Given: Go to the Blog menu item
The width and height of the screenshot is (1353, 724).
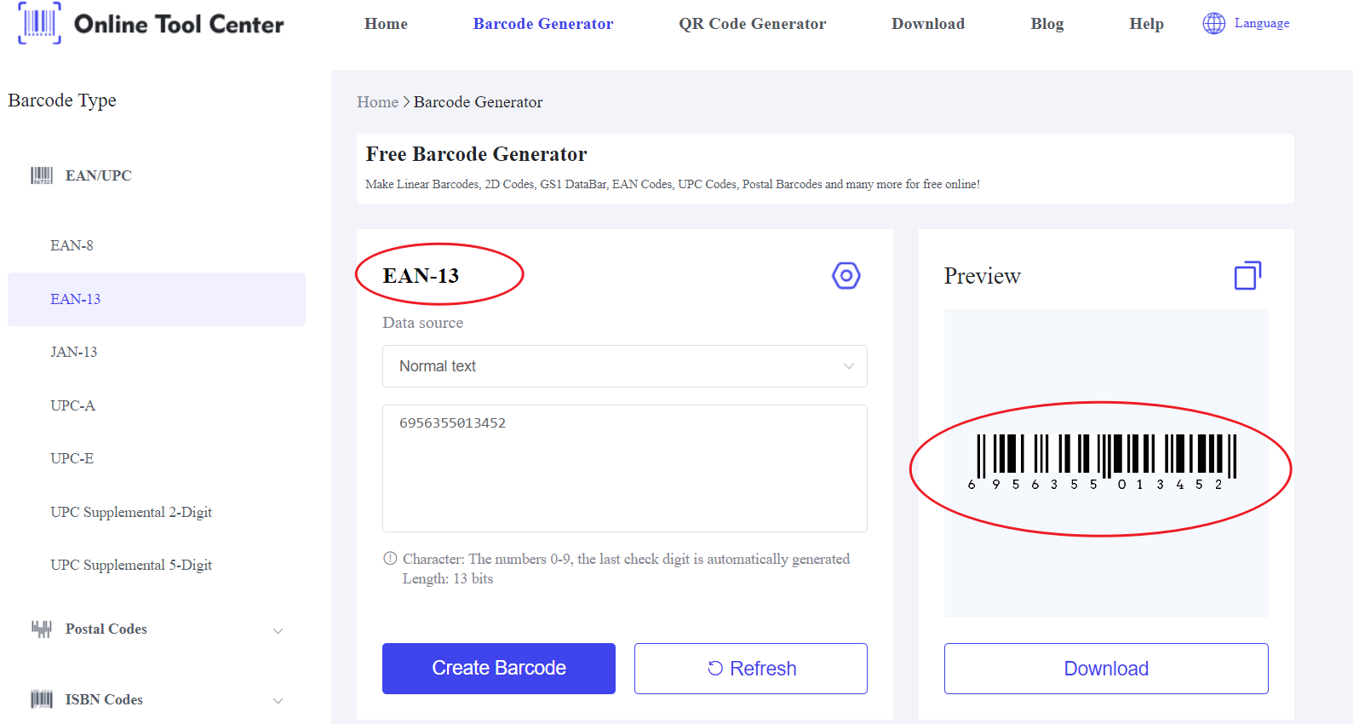Looking at the screenshot, I should [1046, 24].
